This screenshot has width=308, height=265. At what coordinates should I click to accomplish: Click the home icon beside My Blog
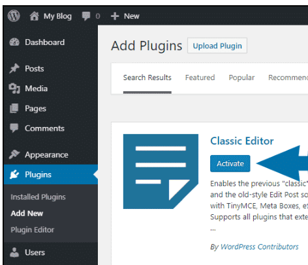(x=35, y=16)
